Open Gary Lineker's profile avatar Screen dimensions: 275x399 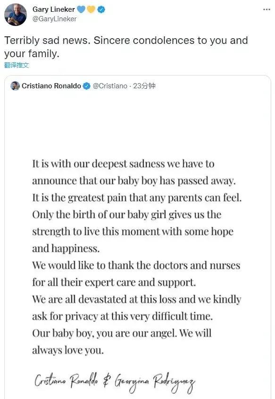[x=16, y=15]
